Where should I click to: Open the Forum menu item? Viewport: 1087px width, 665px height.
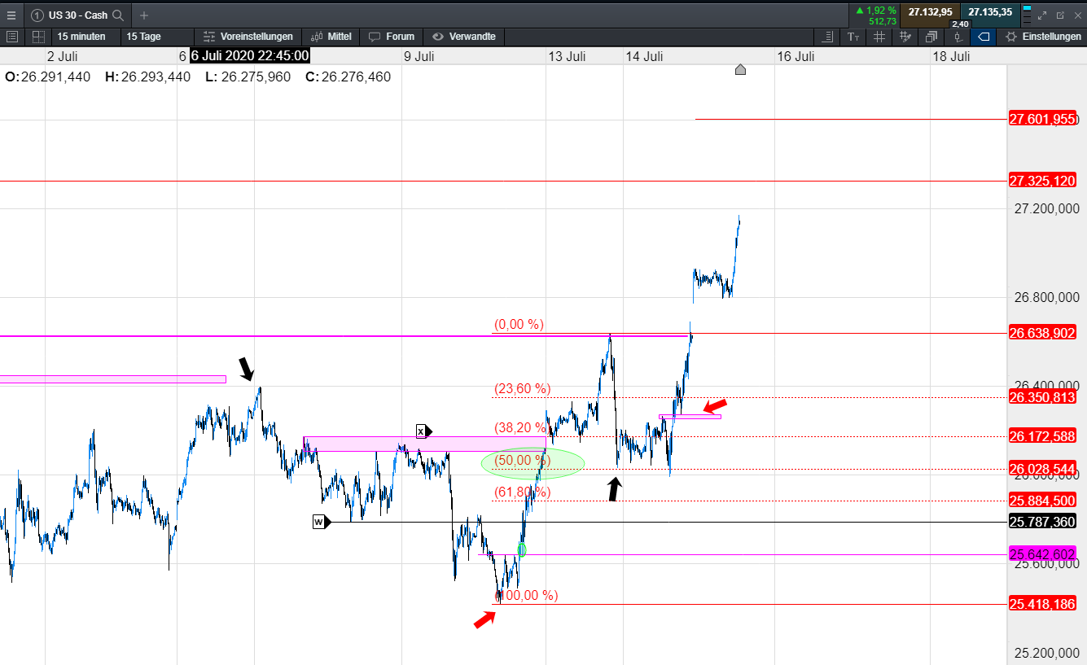pyautogui.click(x=392, y=37)
